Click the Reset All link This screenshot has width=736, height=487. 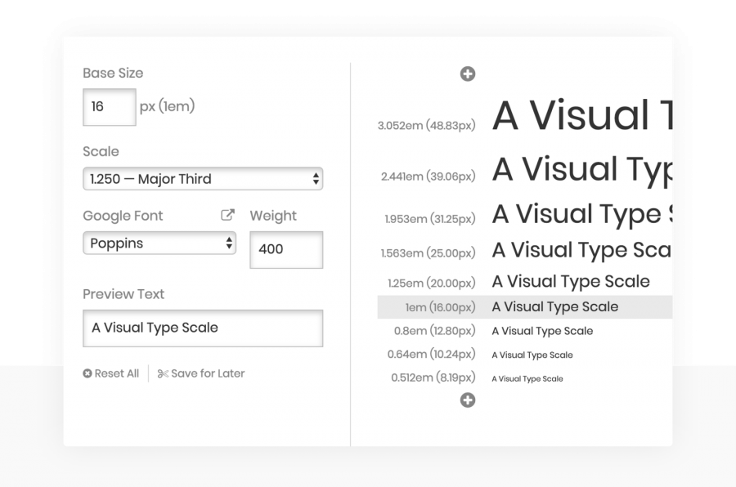click(111, 373)
